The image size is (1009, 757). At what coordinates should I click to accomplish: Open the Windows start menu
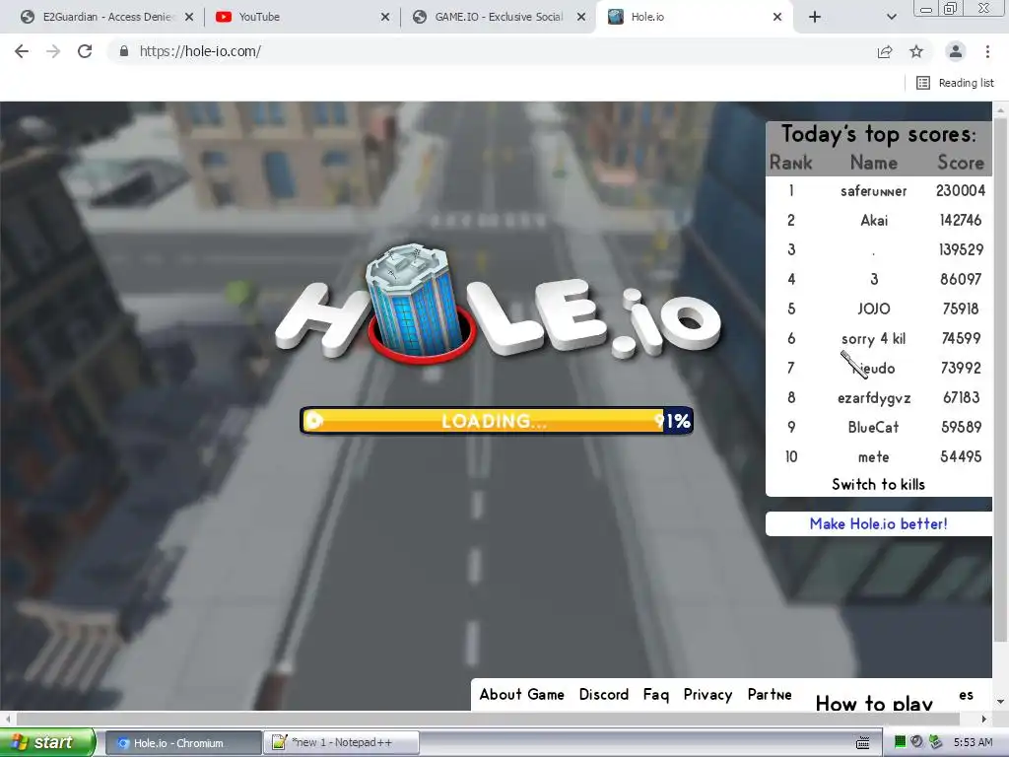click(x=47, y=742)
